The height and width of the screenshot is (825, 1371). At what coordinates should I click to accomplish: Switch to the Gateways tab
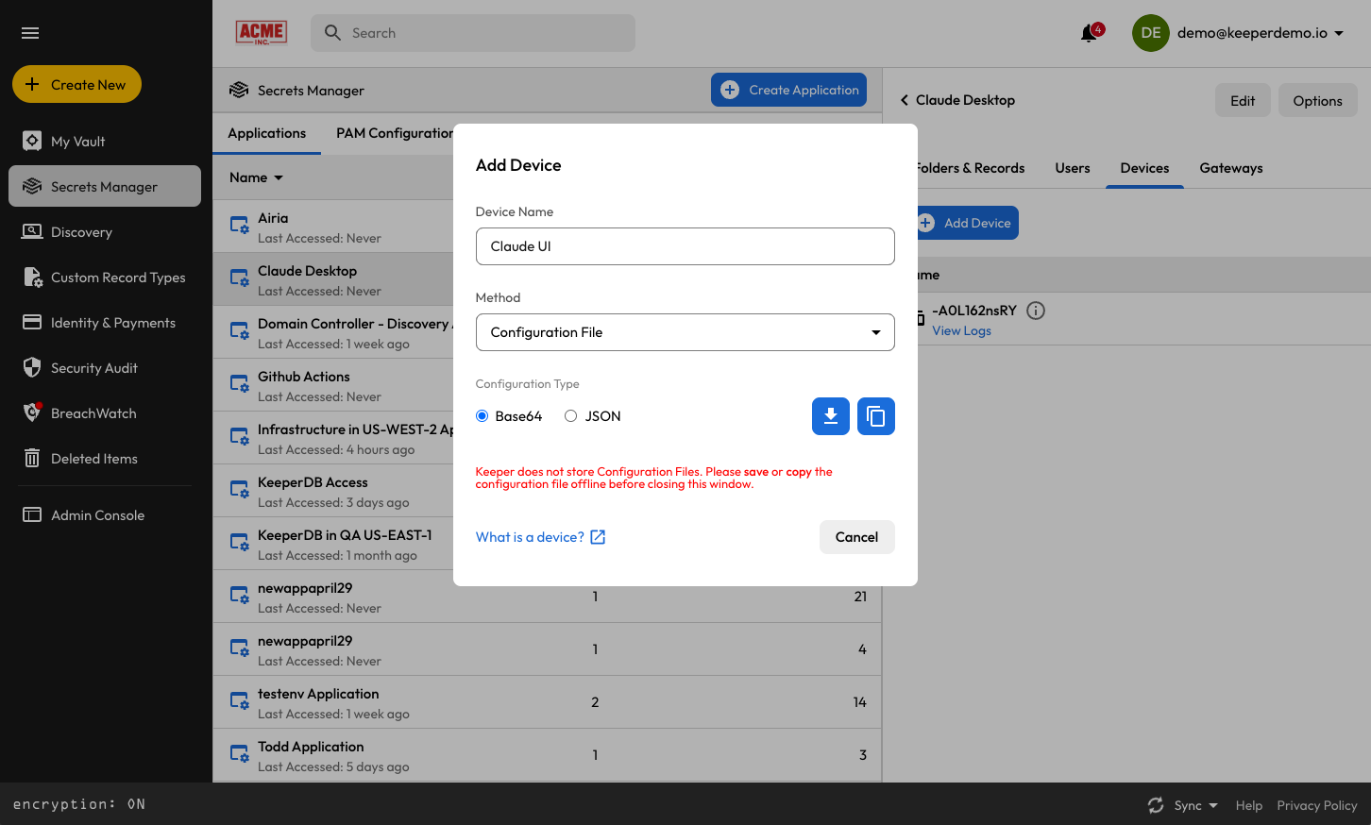click(x=1230, y=168)
